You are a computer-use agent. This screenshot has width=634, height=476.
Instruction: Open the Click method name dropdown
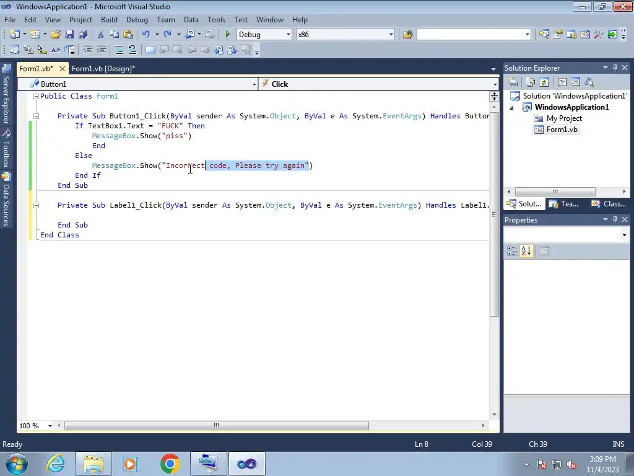495,84
